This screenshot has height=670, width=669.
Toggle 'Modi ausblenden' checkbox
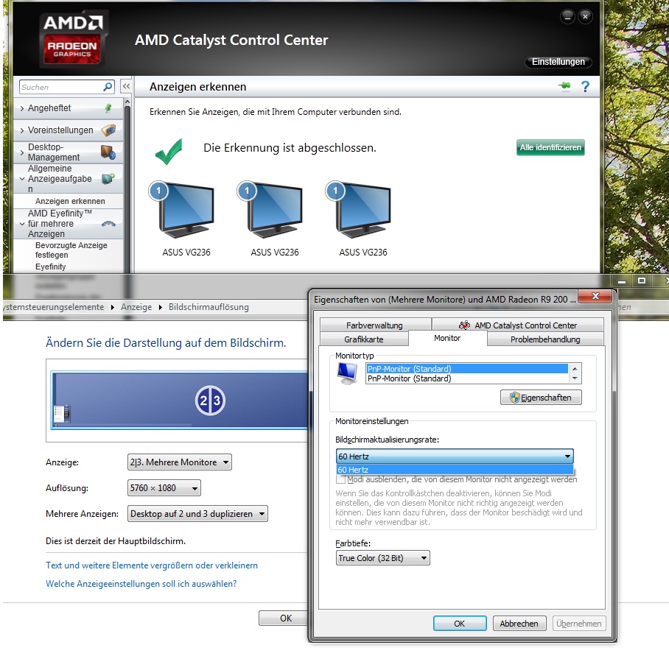pyautogui.click(x=340, y=479)
